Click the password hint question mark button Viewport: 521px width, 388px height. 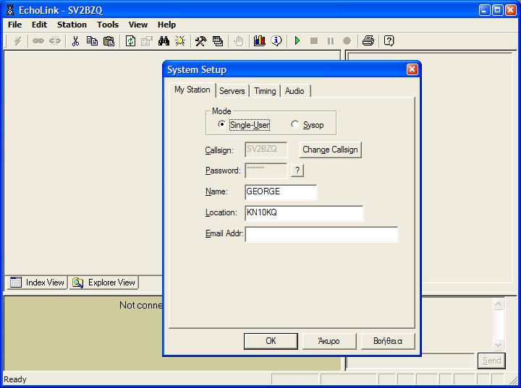click(x=297, y=171)
